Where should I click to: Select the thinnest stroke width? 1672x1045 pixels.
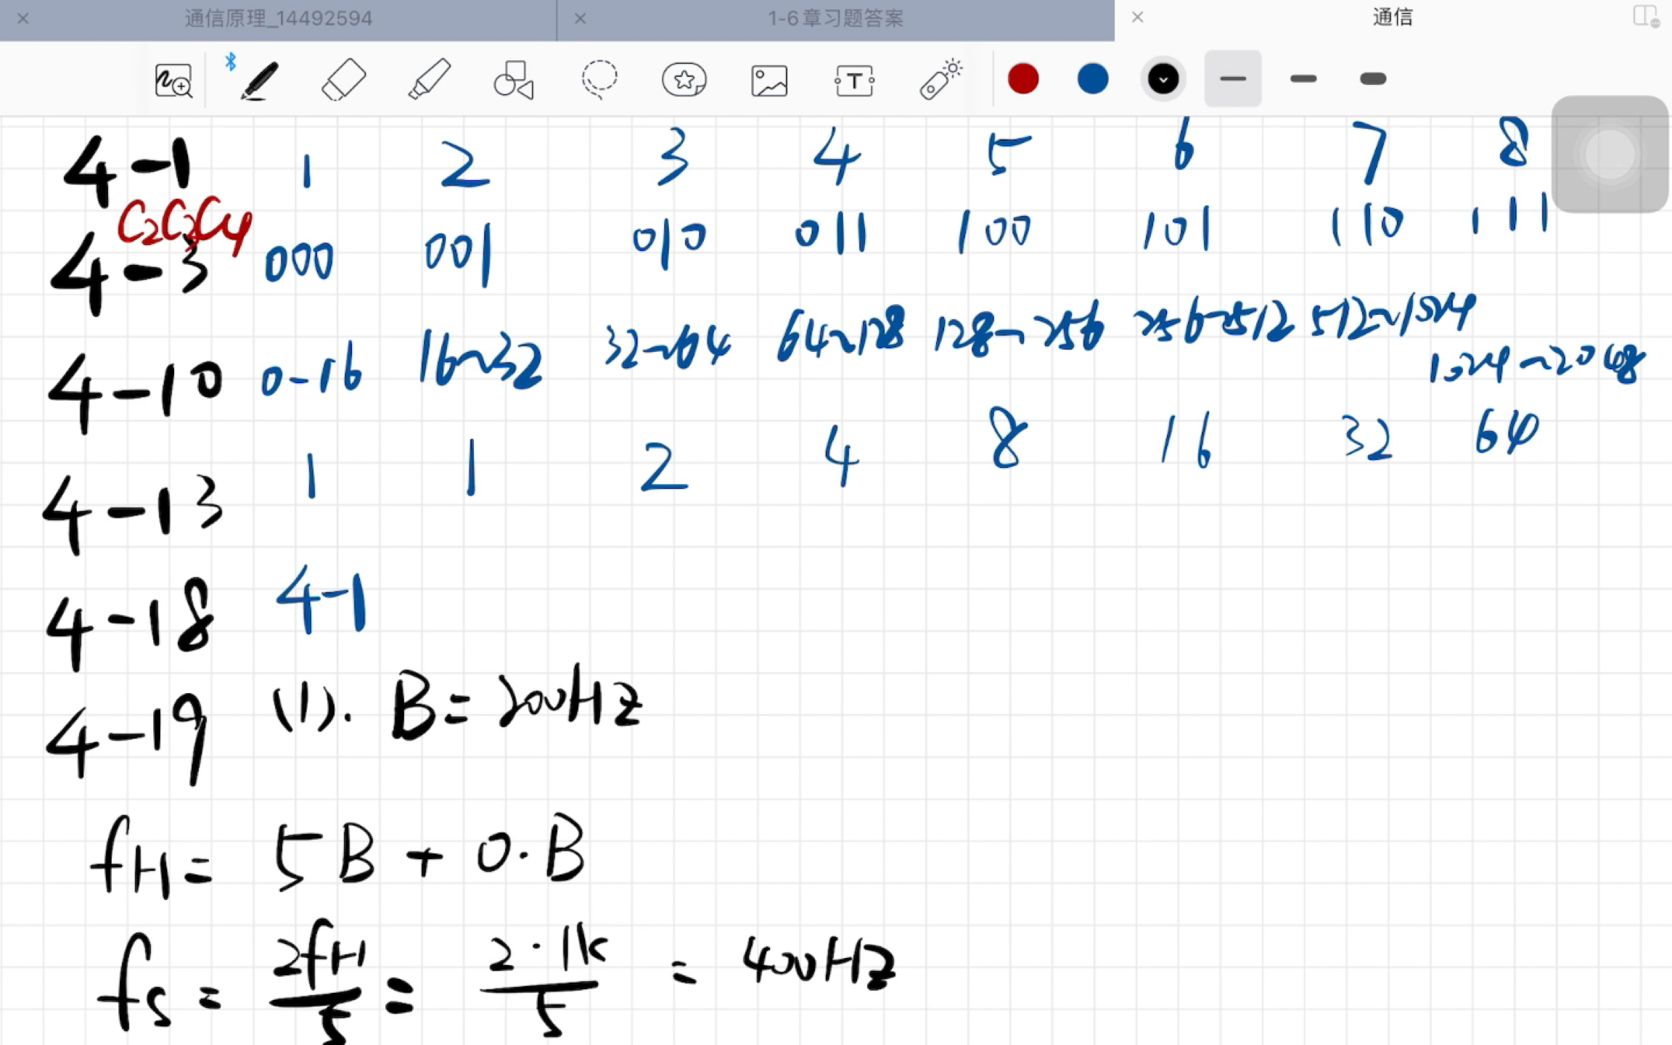1233,78
